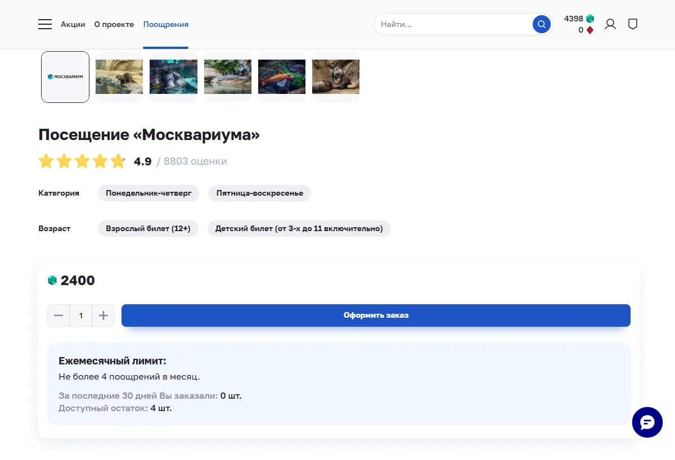The image size is (675, 460).
Task: Open the bookmark shield icon
Action: pos(633,24)
